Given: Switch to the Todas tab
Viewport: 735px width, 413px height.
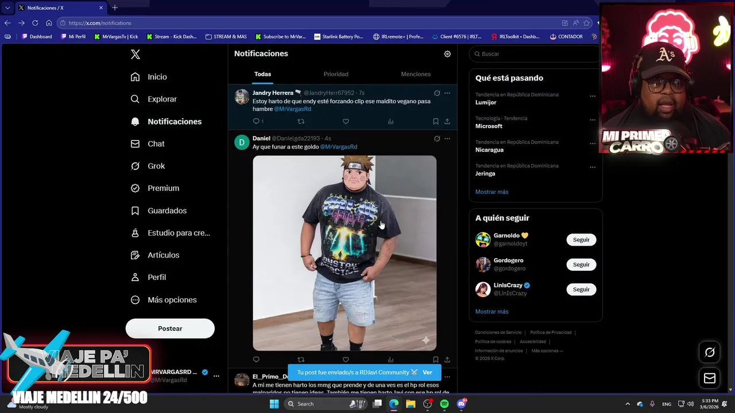Looking at the screenshot, I should (262, 74).
